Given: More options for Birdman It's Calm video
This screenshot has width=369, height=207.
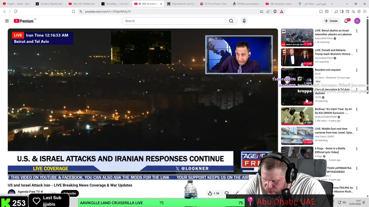Looking at the screenshot, I should (357, 110).
